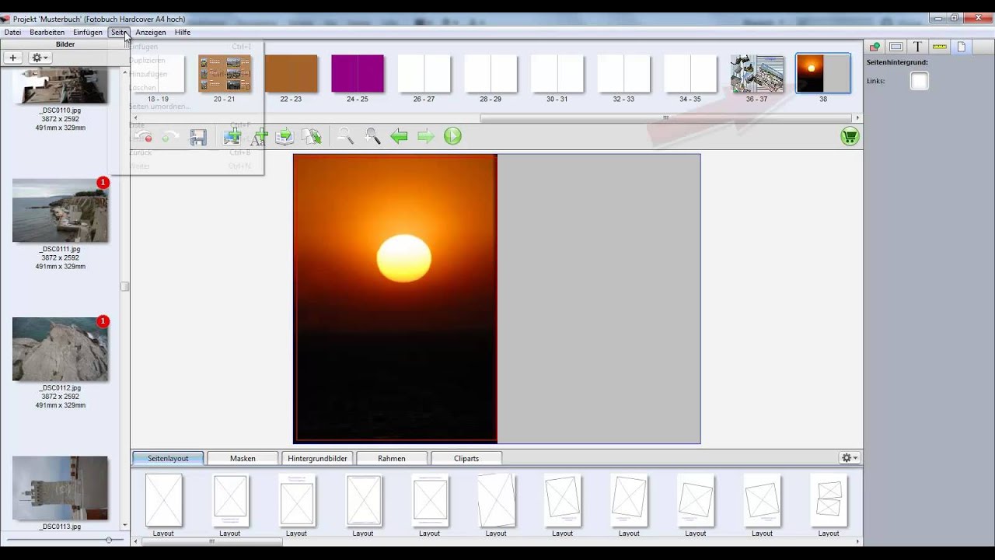Click right arrow of layouts scrollbar

[857, 541]
